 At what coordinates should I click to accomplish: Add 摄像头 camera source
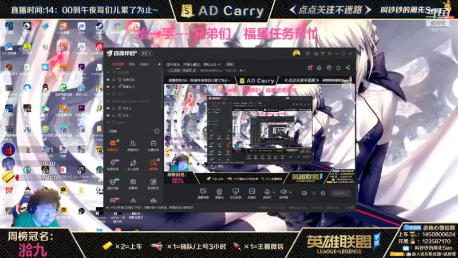pos(219,193)
